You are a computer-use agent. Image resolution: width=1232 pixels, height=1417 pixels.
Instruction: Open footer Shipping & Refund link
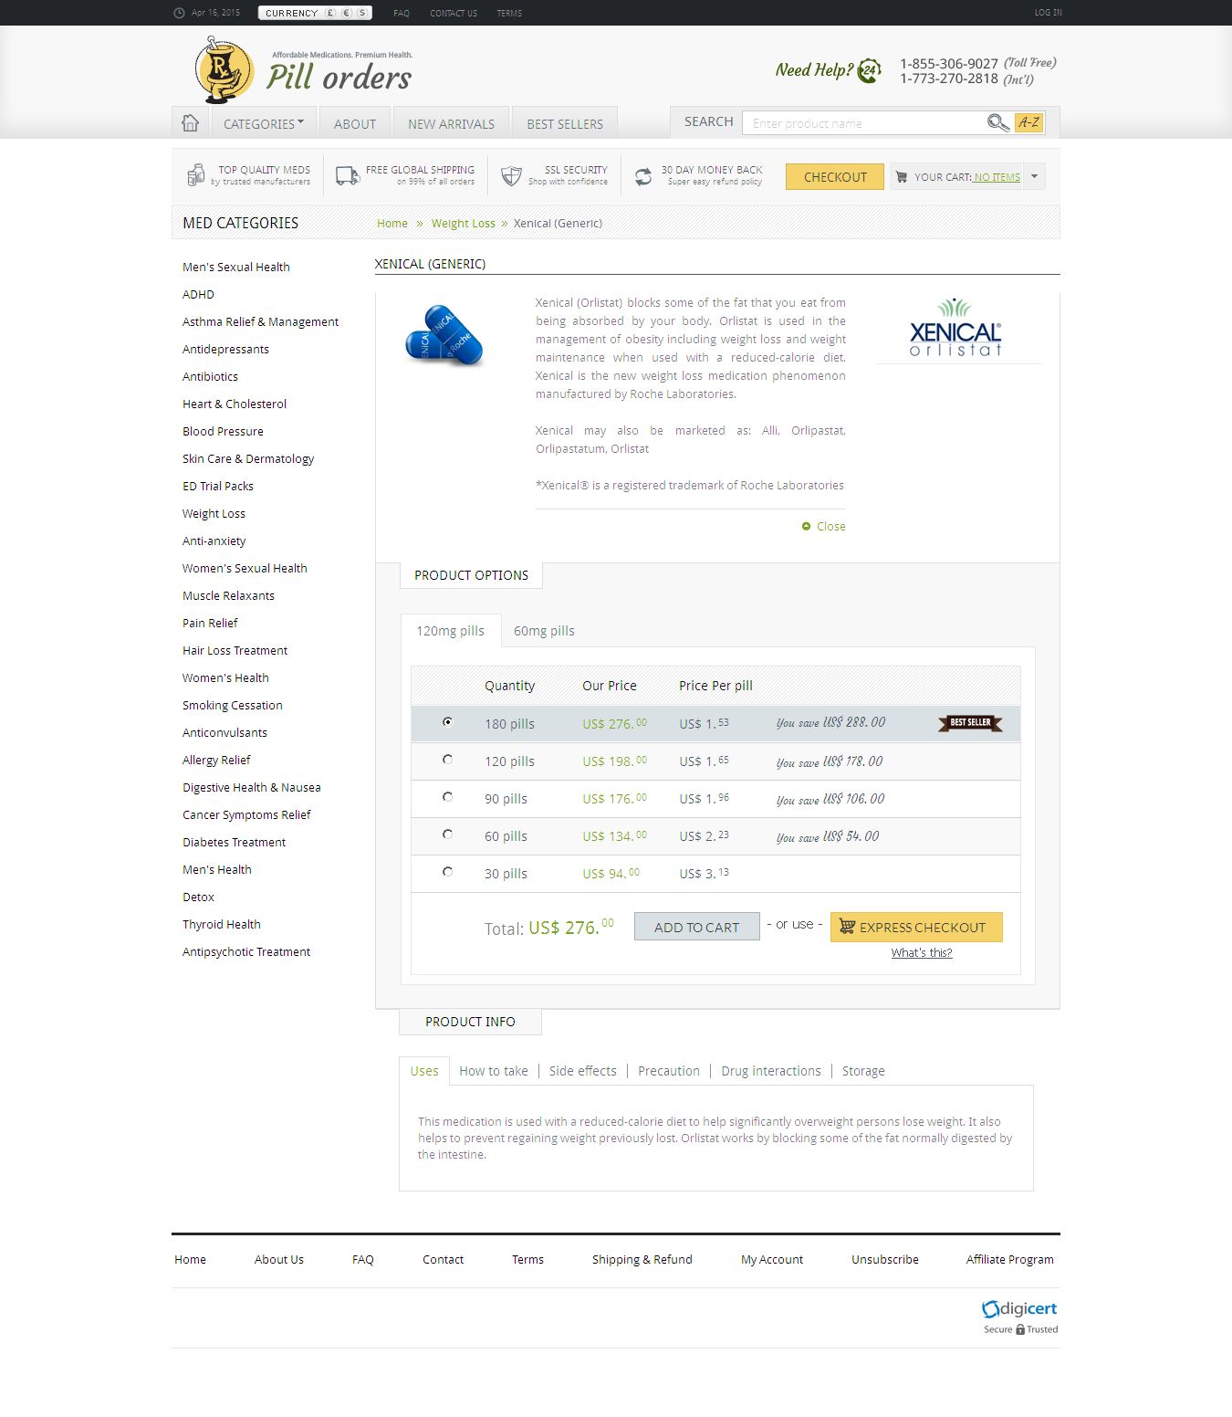coord(642,1259)
